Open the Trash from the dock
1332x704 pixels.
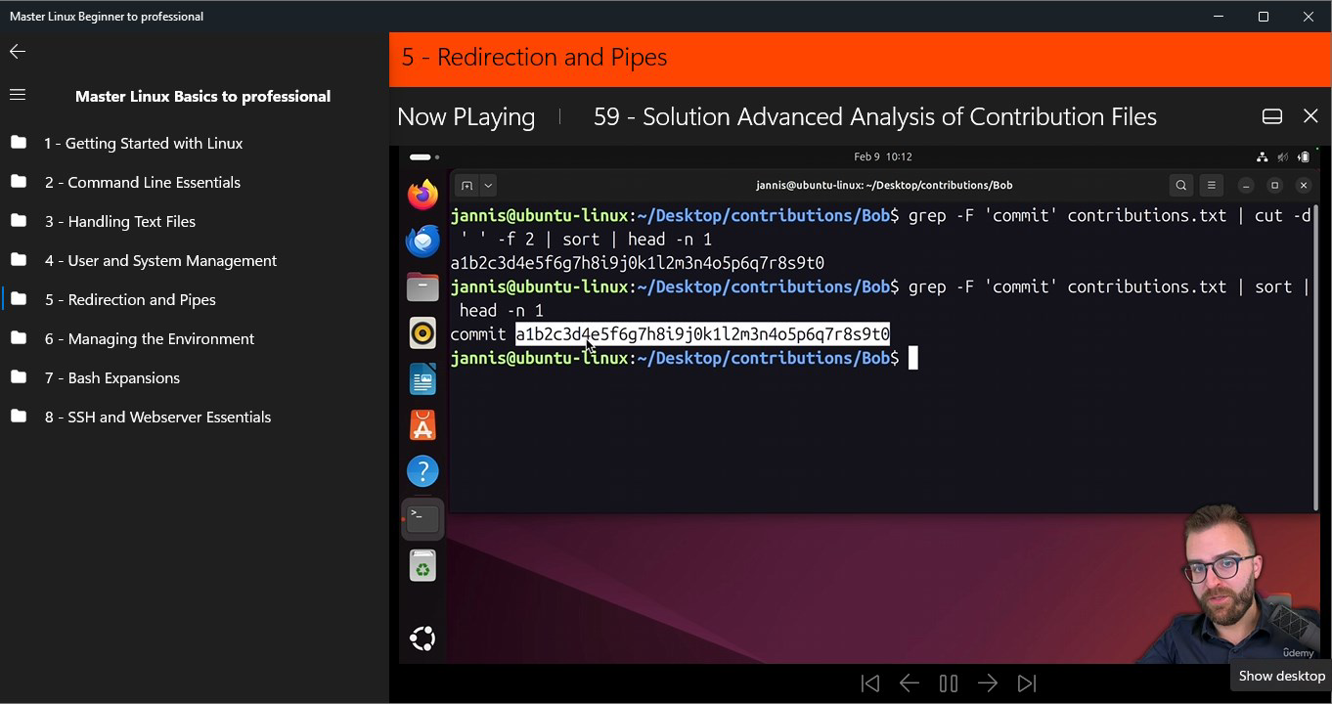422,565
